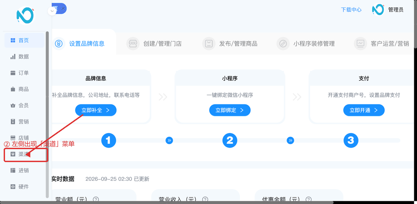Open the 商品 menu item

coord(24,89)
